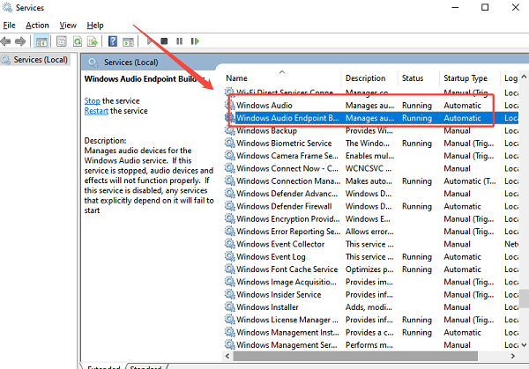The image size is (529, 369).
Task: Click the horizontal scrollbar right arrow
Action: point(513,356)
